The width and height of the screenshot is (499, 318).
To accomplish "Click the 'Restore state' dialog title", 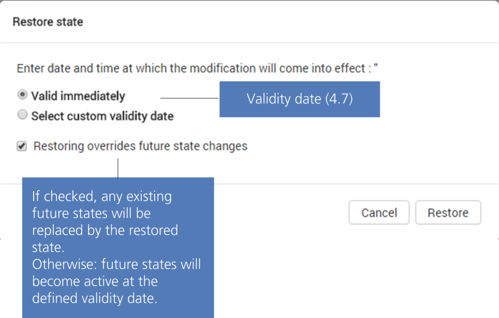I will 48,22.
